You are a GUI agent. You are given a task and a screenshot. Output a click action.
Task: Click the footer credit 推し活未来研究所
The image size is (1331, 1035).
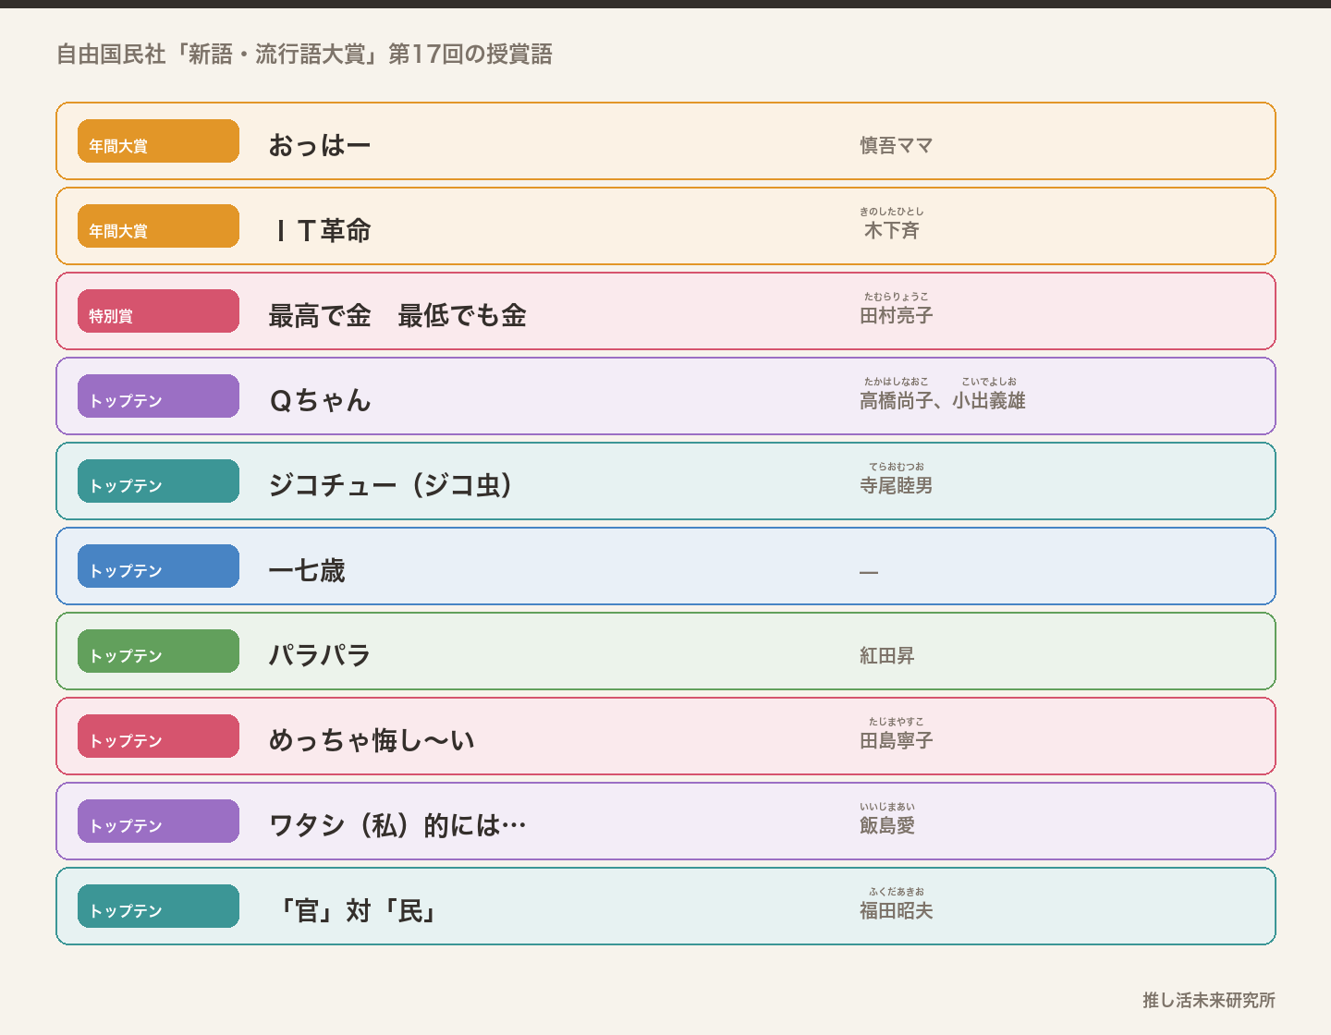coord(1209,1000)
